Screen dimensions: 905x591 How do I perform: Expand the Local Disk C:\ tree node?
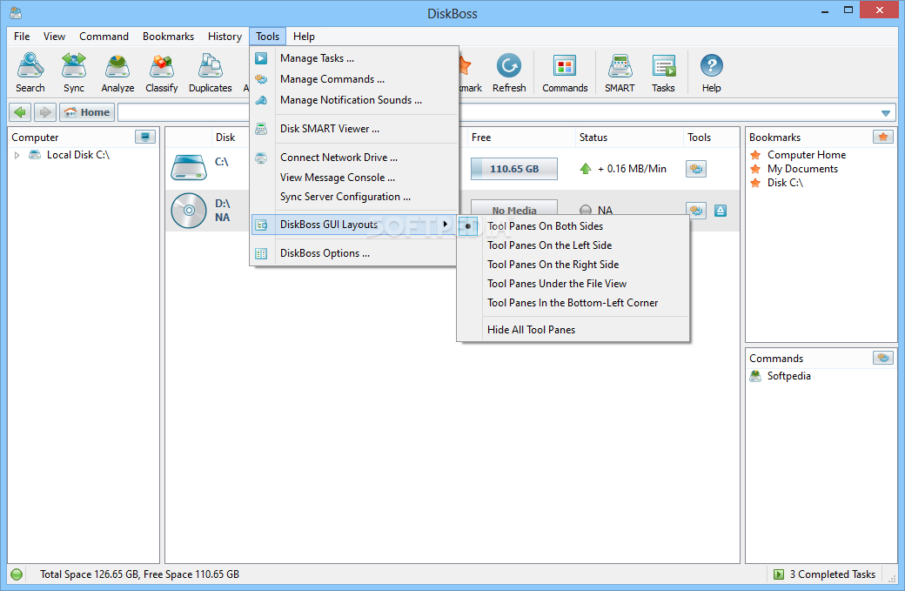(17, 155)
